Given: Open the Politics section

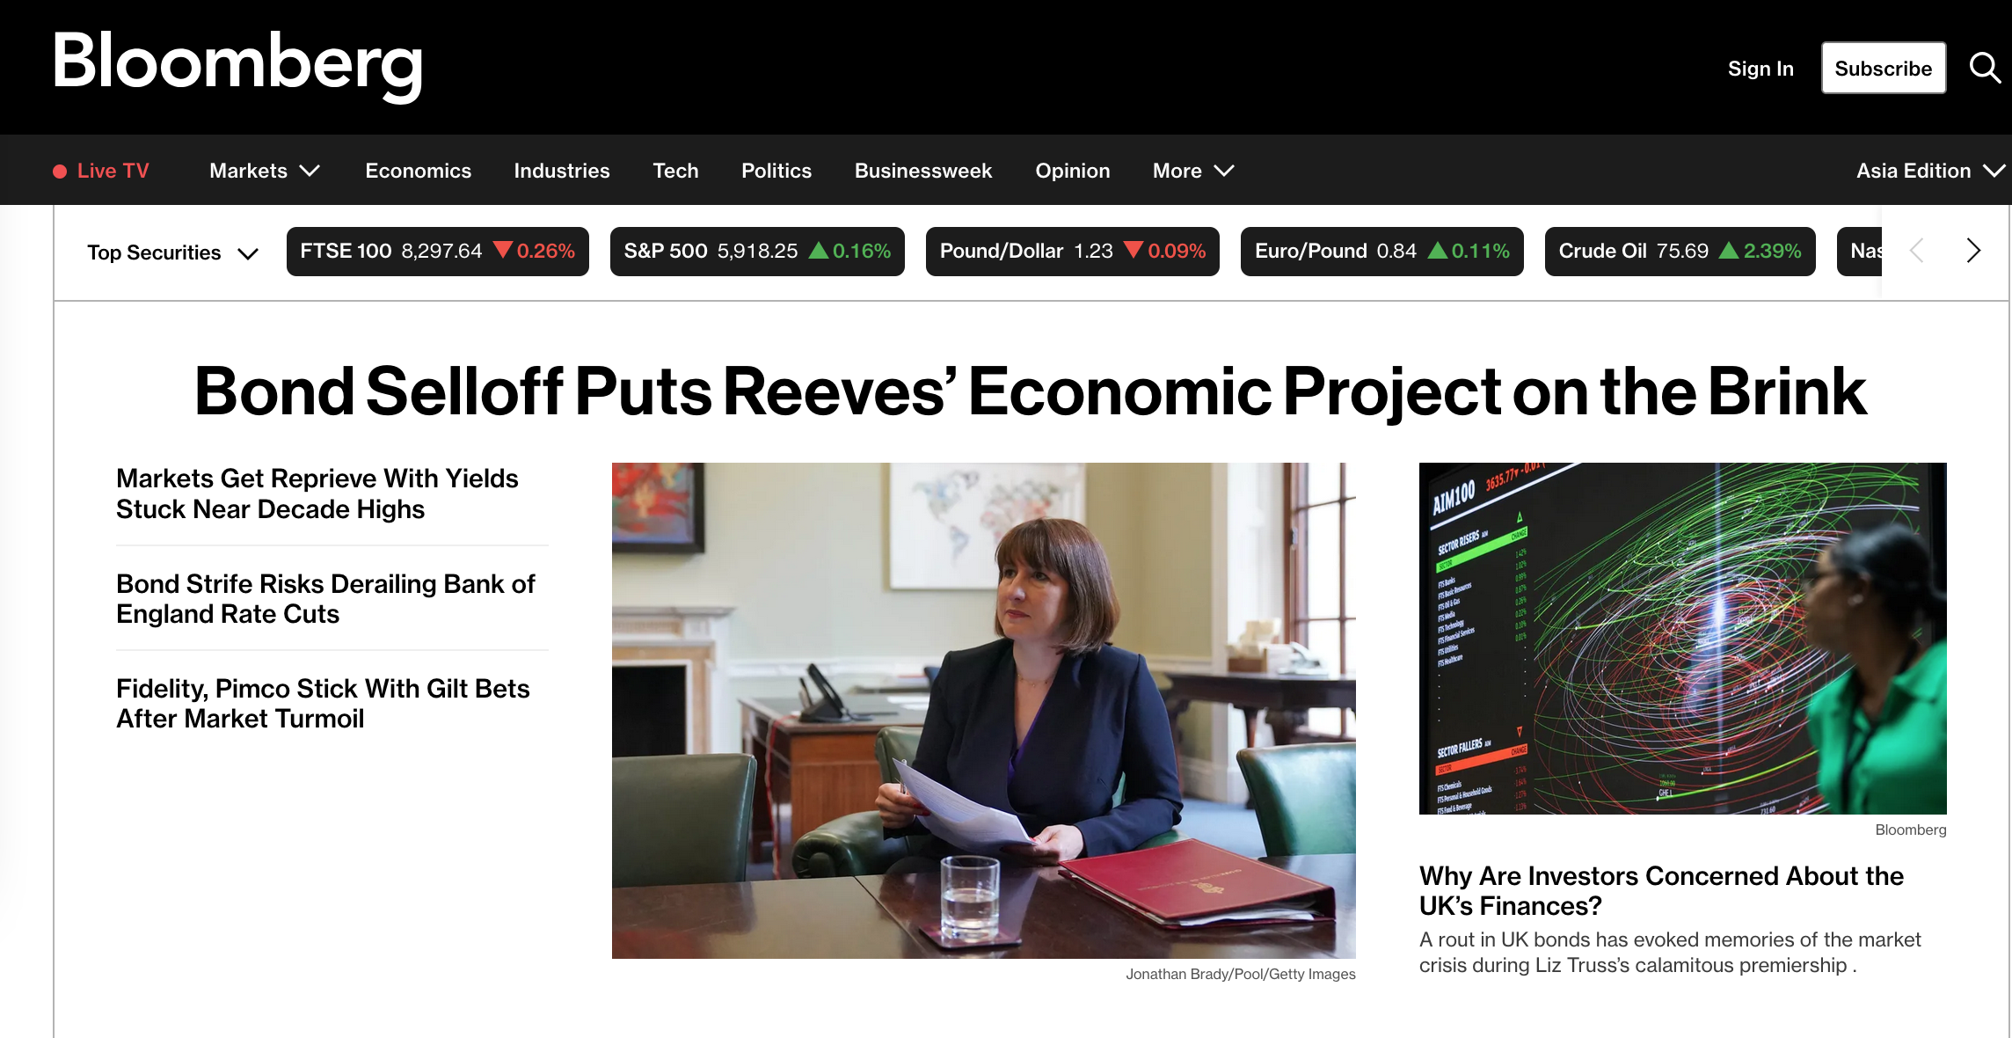Looking at the screenshot, I should [x=776, y=171].
